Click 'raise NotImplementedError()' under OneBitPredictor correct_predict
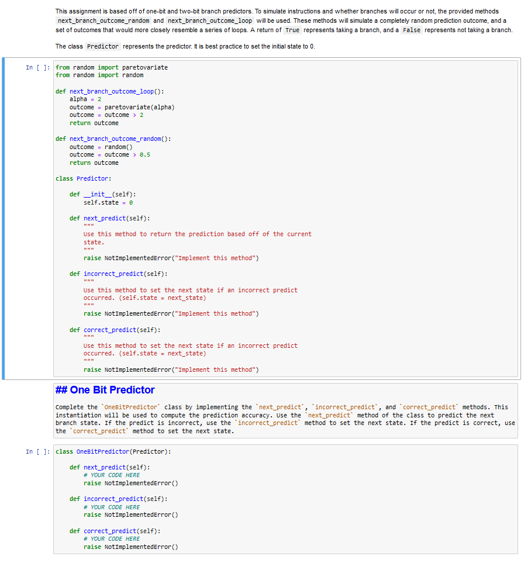 coord(131,547)
